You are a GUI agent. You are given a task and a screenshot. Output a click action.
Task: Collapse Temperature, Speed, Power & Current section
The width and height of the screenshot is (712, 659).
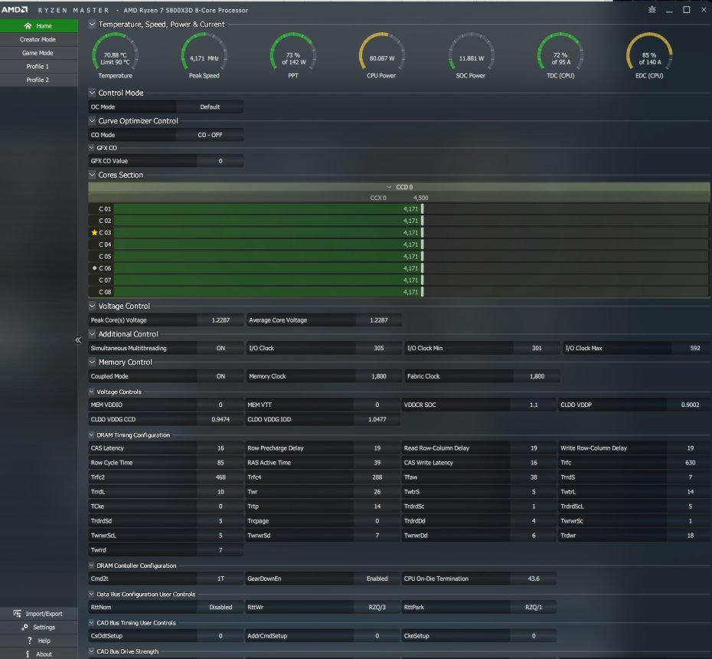[92, 24]
